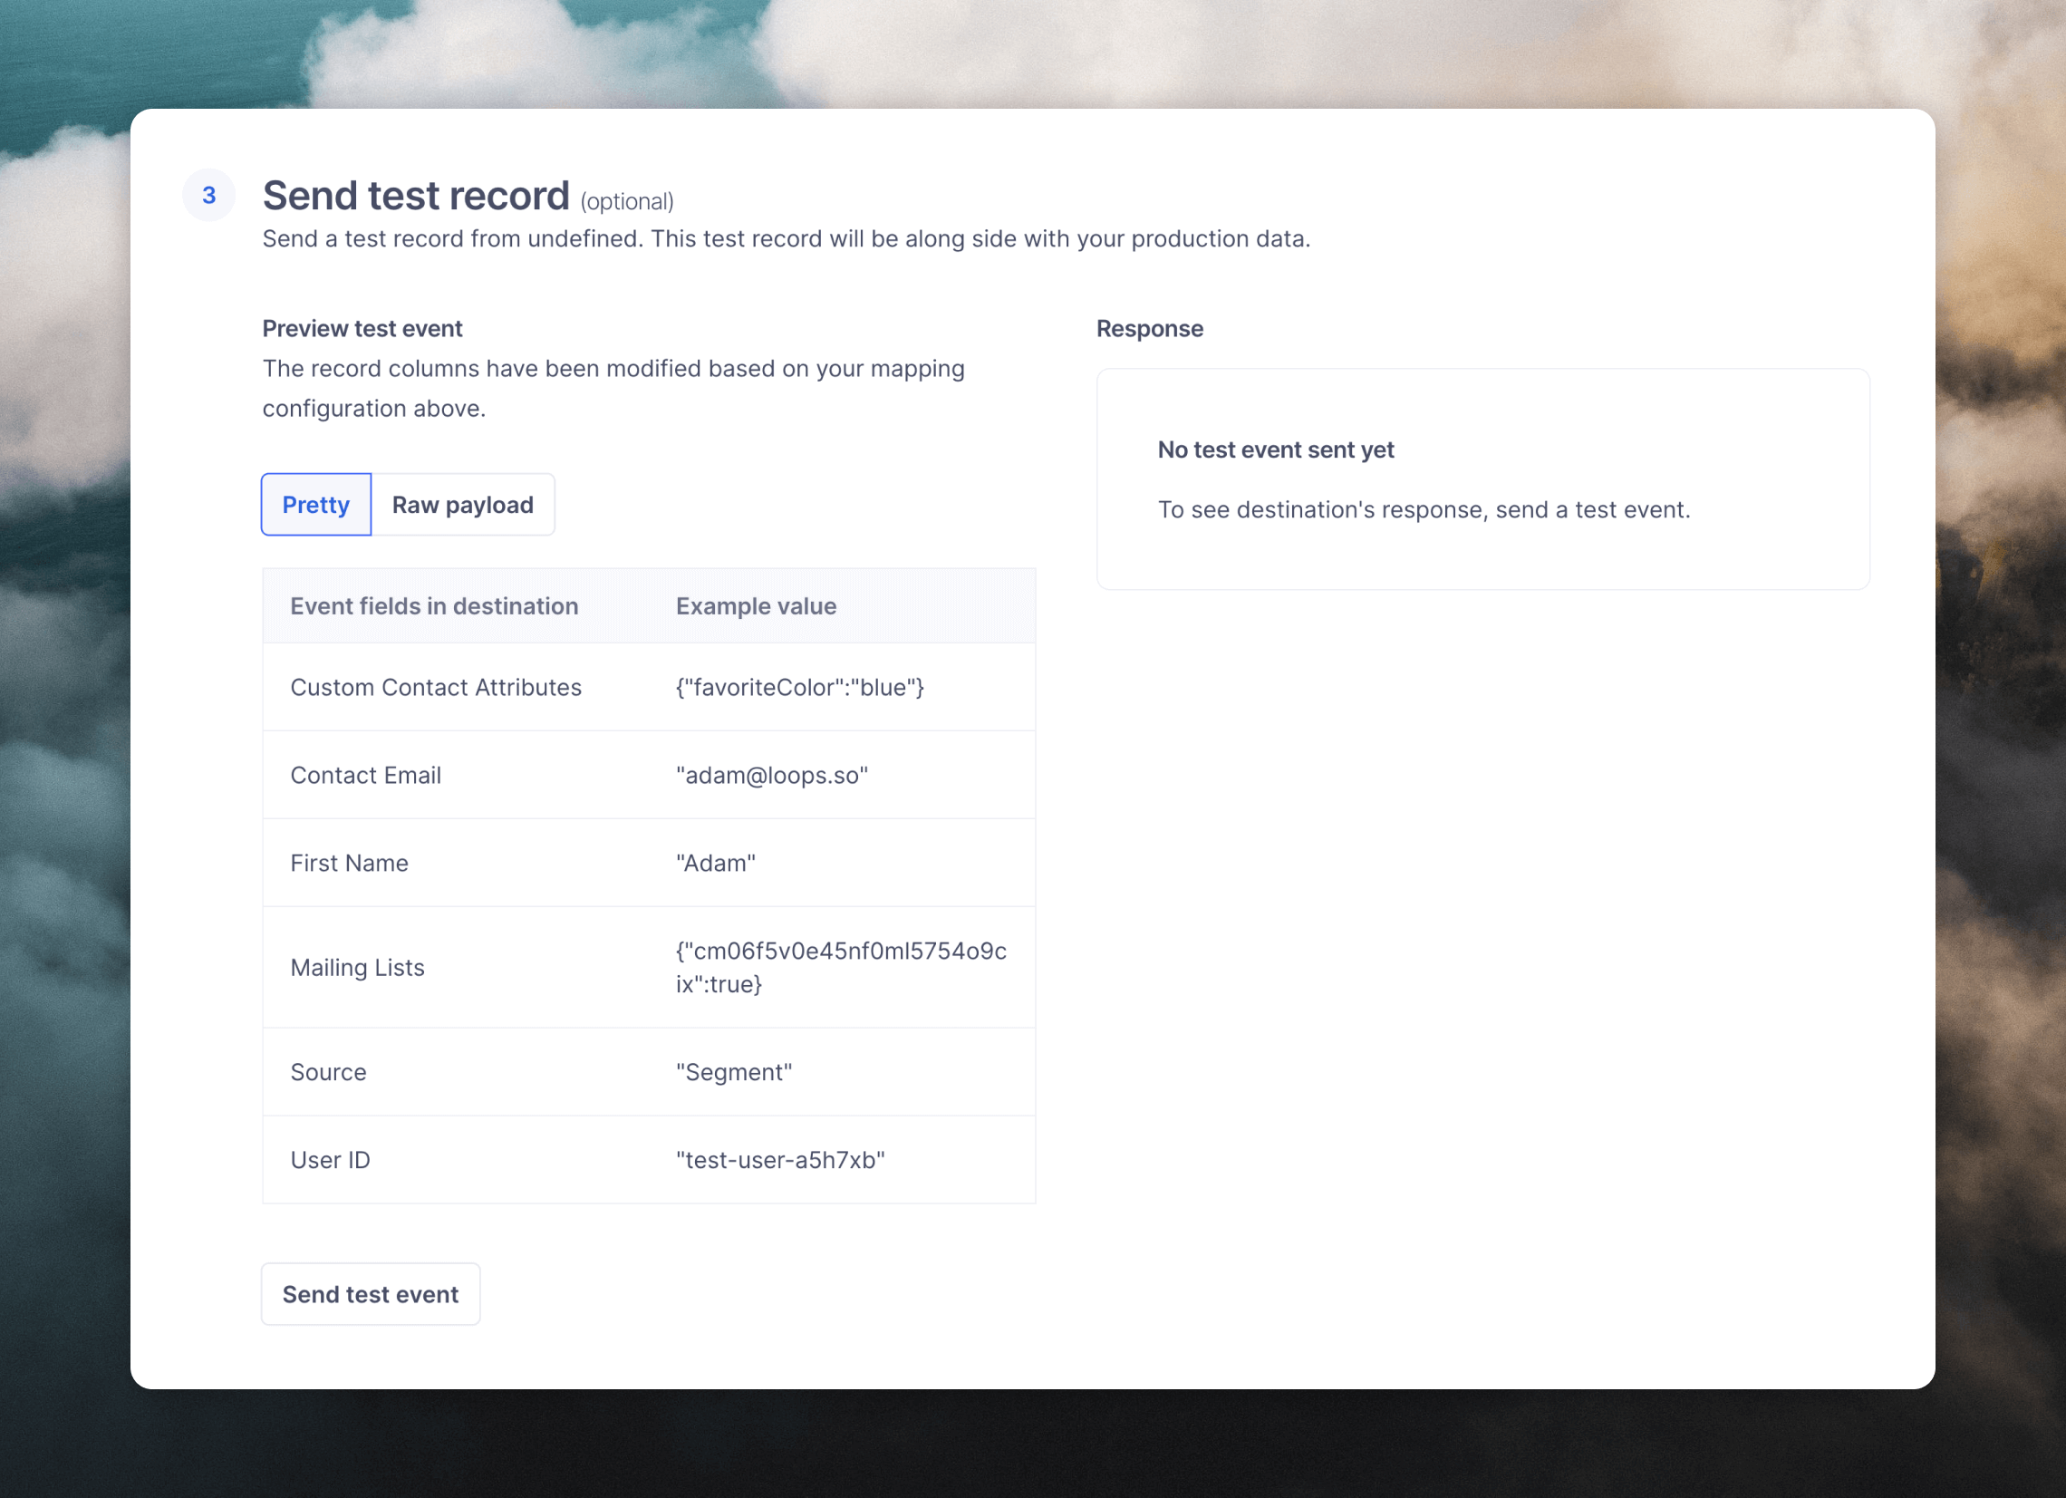The width and height of the screenshot is (2066, 1498).
Task: Switch to the Pretty tab
Action: pyautogui.click(x=315, y=505)
